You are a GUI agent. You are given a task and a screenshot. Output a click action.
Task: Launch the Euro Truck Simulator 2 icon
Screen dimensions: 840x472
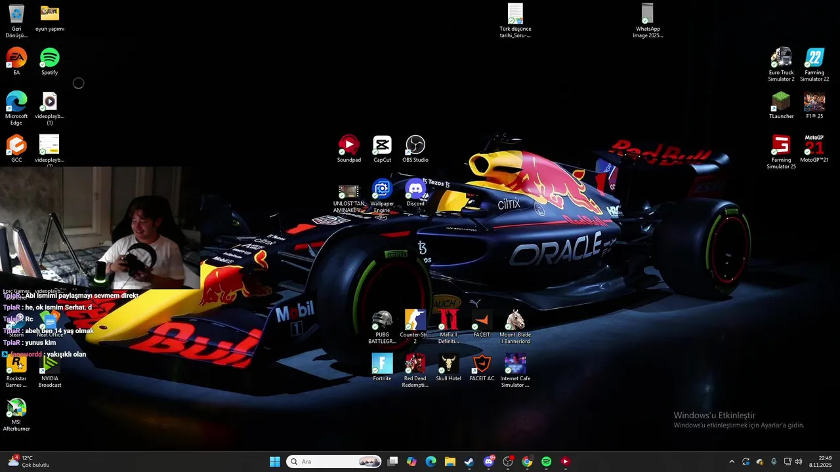(x=781, y=65)
